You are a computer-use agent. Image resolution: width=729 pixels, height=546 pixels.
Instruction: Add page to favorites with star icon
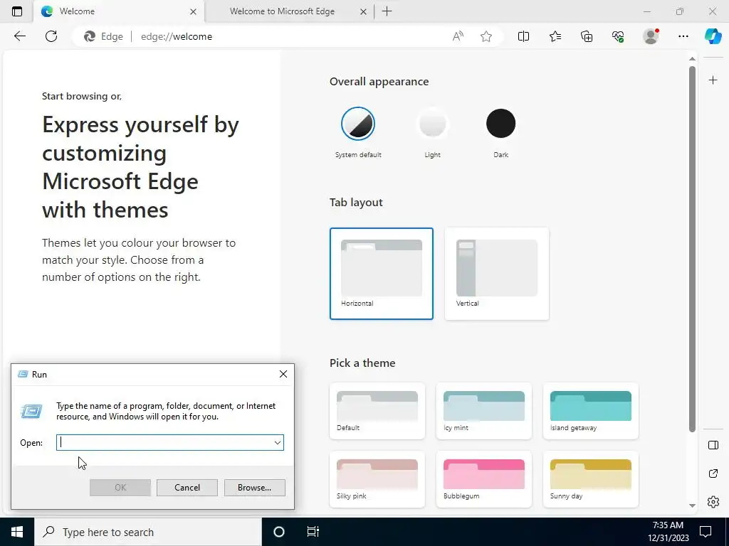tap(486, 36)
